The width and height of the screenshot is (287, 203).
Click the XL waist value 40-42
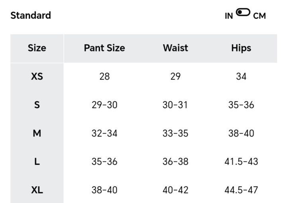coord(175,190)
